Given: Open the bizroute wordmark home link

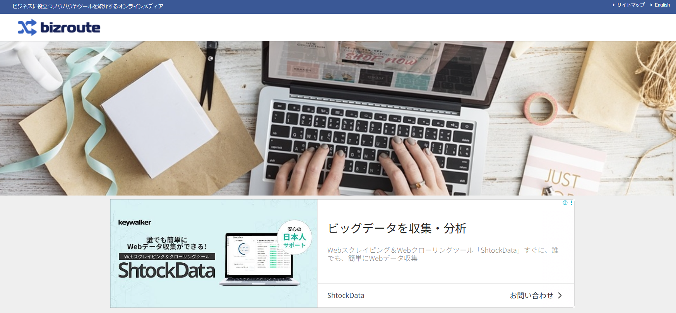Looking at the screenshot, I should pos(70,27).
